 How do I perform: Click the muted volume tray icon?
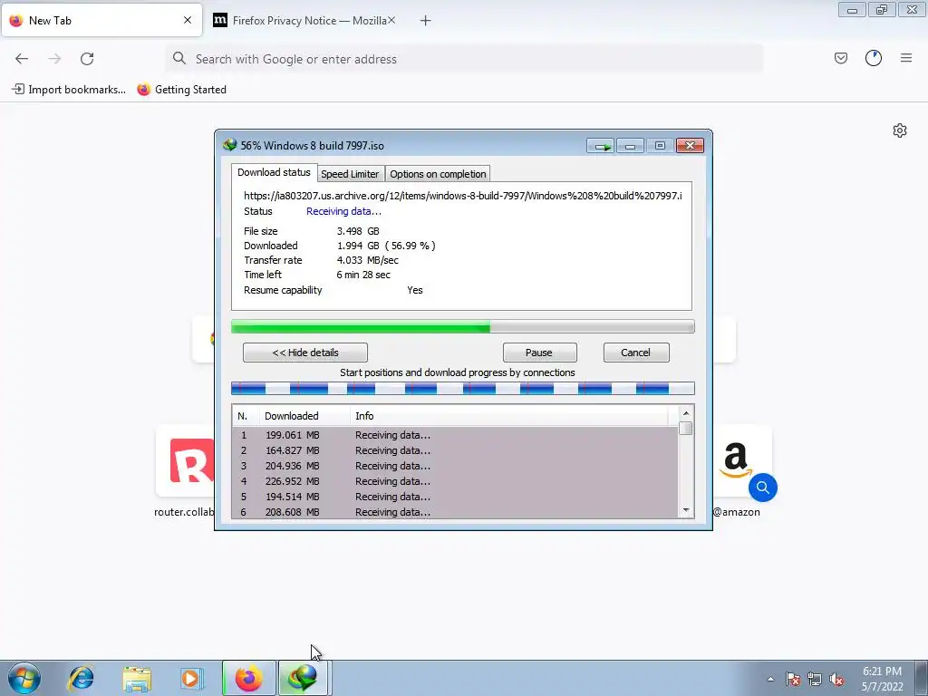point(836,679)
